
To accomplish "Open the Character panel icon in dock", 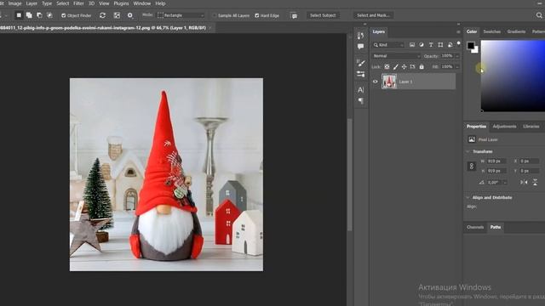I will (x=361, y=90).
